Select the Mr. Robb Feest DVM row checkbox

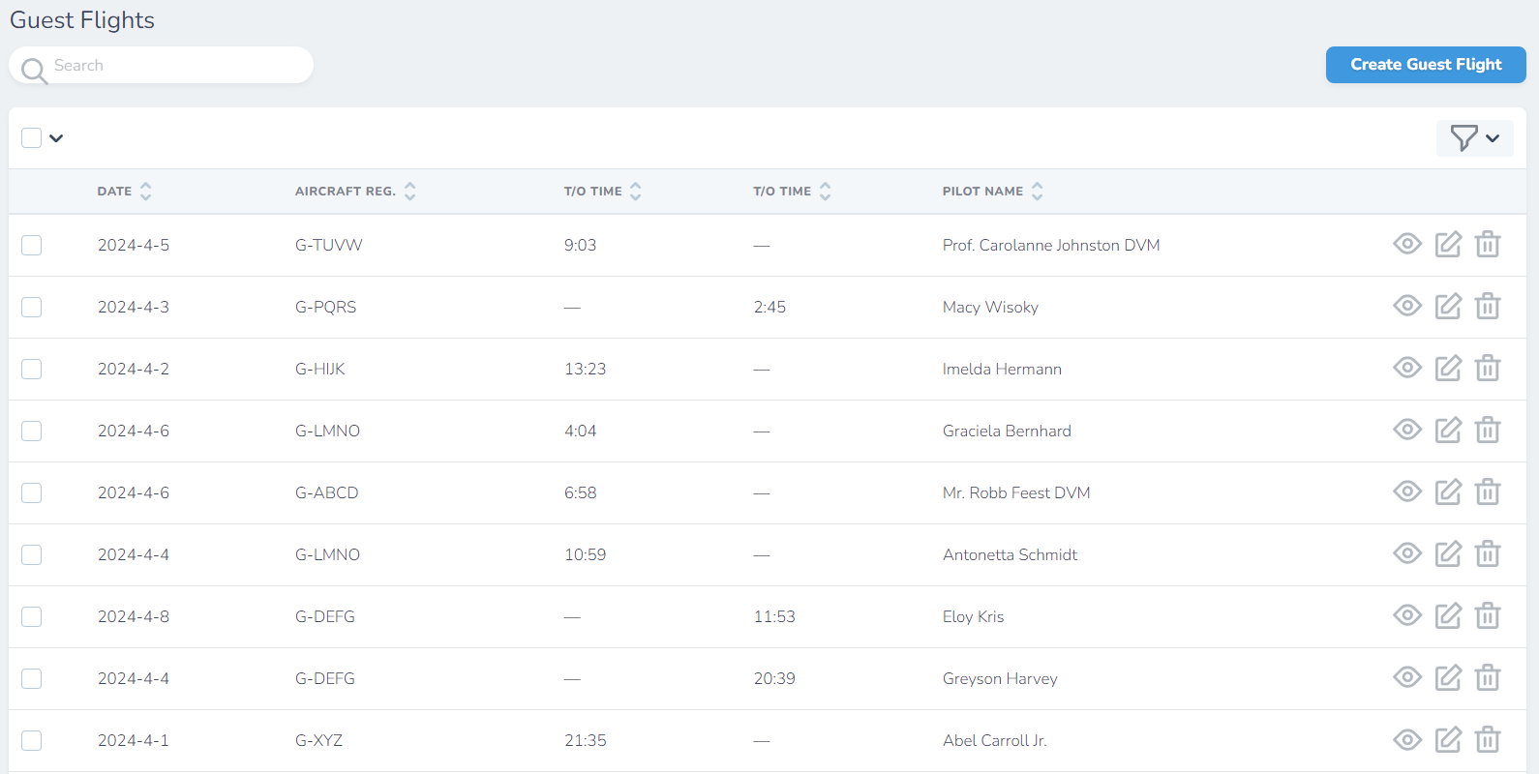tap(32, 492)
